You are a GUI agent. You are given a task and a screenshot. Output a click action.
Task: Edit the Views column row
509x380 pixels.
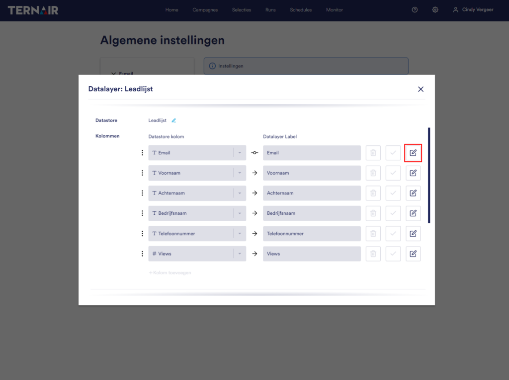tap(413, 253)
